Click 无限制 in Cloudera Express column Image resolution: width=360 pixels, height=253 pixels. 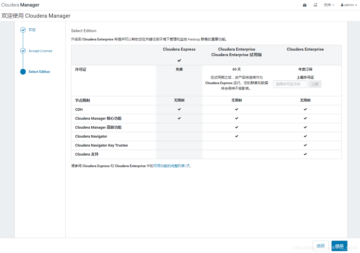pos(179,100)
